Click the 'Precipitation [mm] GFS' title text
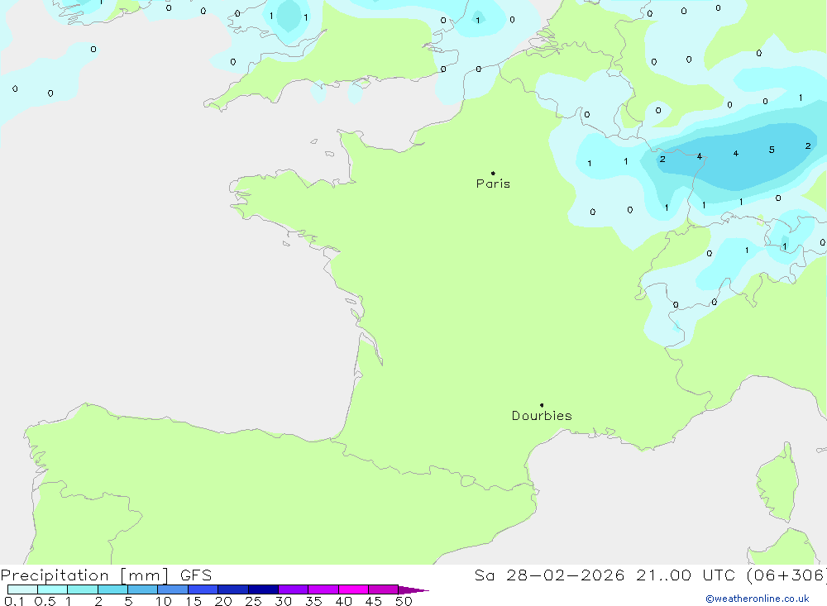The image size is (827, 606). [x=106, y=575]
